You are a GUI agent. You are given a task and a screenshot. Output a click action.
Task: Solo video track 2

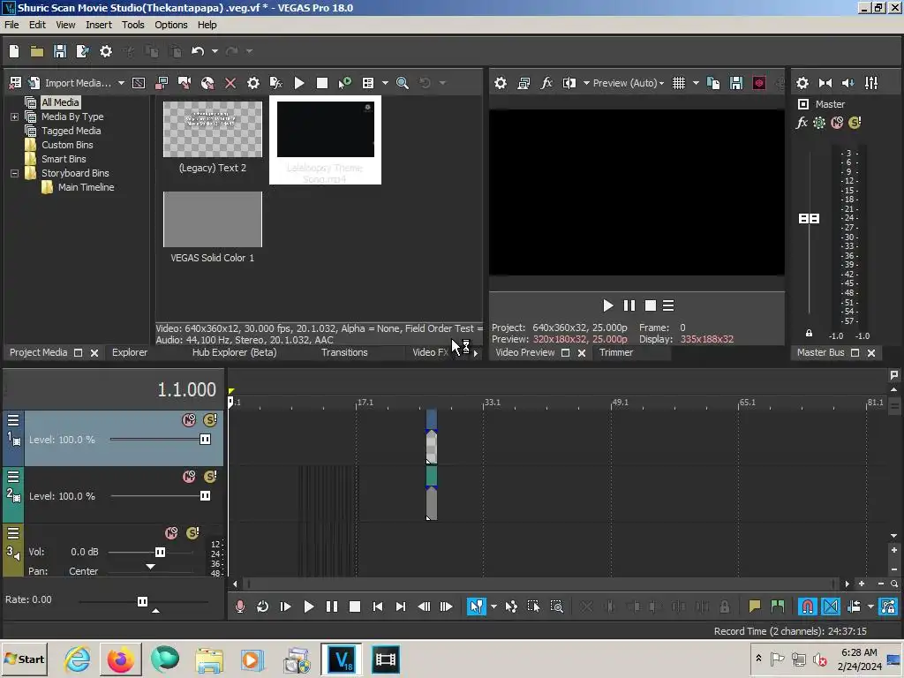coord(210,477)
